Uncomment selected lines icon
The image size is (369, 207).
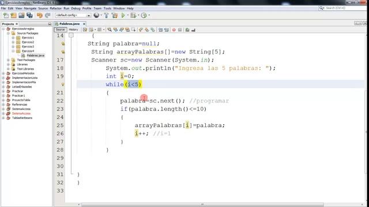193,30
